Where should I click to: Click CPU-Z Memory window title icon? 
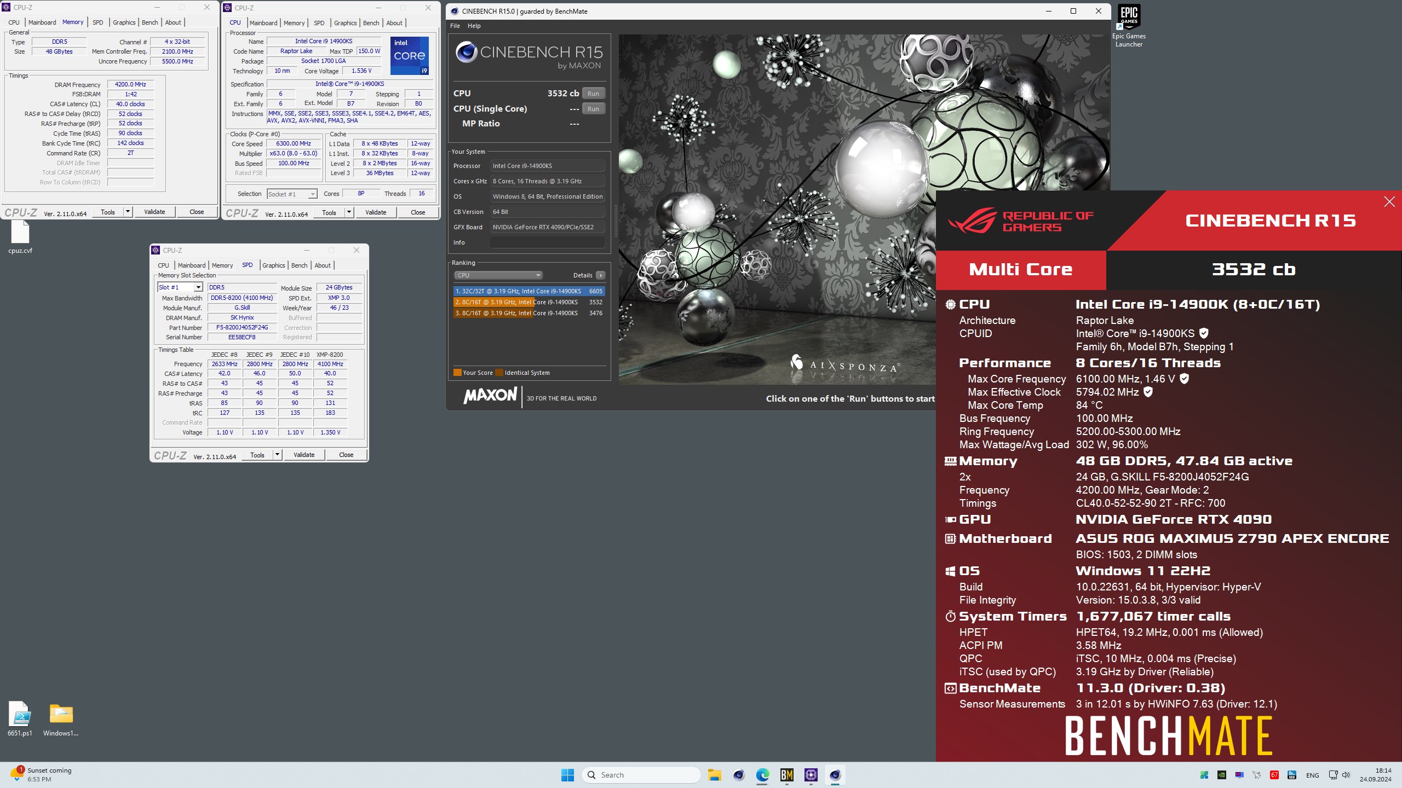(x=7, y=7)
